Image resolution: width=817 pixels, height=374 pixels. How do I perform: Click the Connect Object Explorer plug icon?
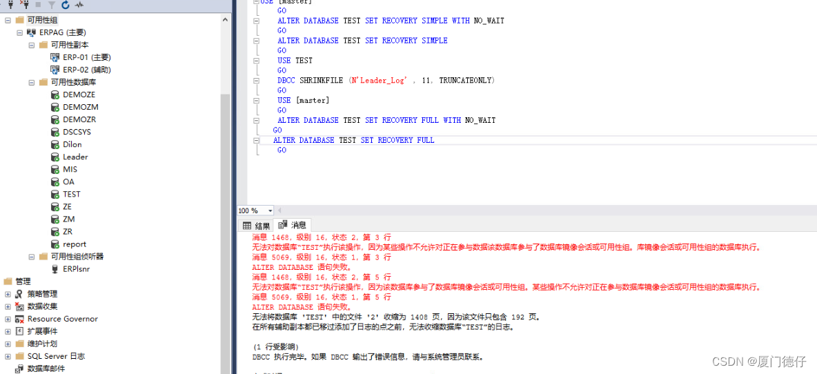pos(10,5)
